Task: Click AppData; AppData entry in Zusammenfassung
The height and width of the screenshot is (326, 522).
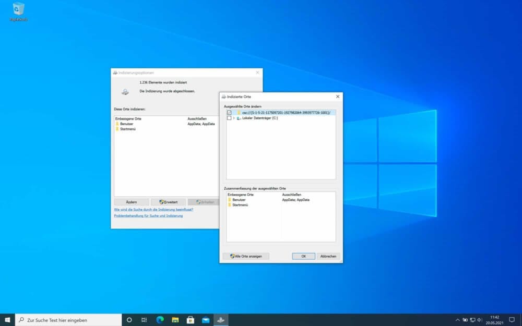Action: coord(295,200)
